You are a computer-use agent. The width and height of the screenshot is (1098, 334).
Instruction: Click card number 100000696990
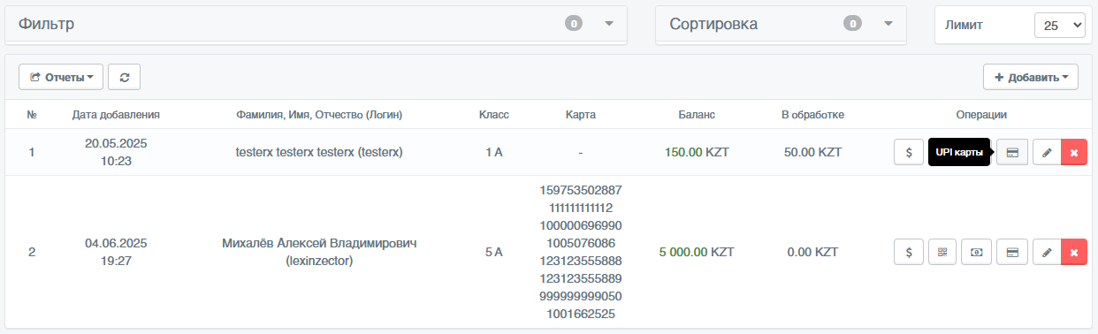tap(581, 225)
